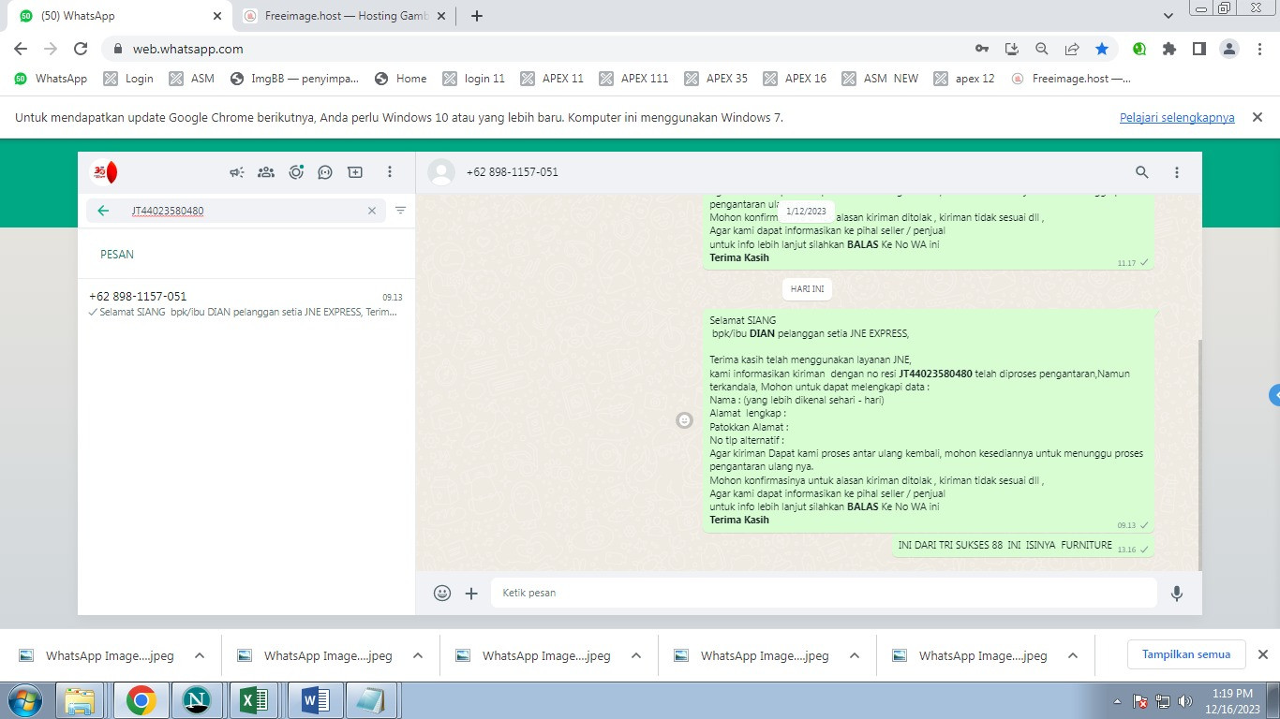Reload the page in Chrome
The width and height of the screenshot is (1280, 719).
81,49
